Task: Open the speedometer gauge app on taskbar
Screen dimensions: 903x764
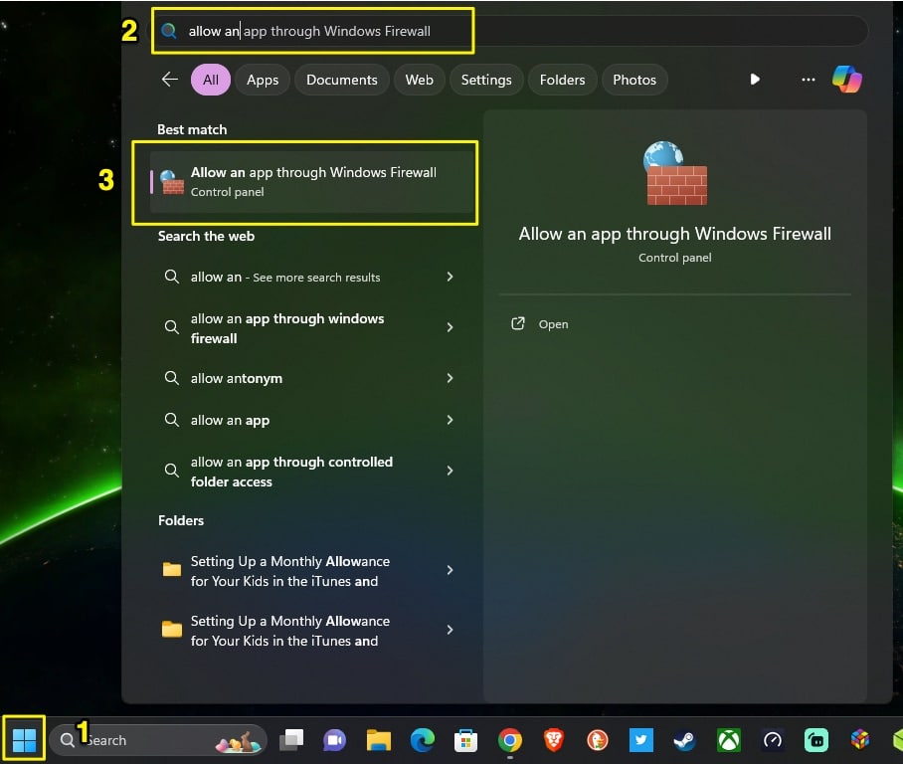Action: click(773, 740)
